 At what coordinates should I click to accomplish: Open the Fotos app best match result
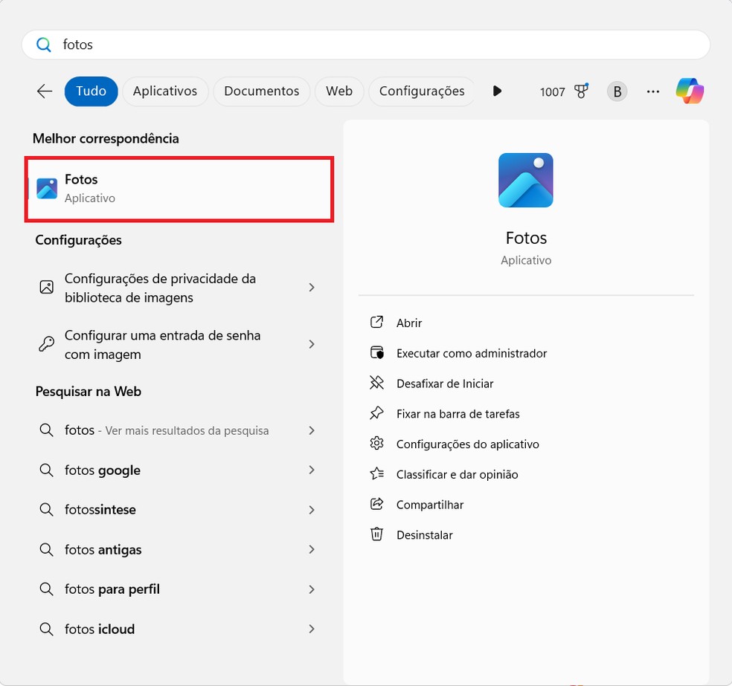(x=179, y=189)
